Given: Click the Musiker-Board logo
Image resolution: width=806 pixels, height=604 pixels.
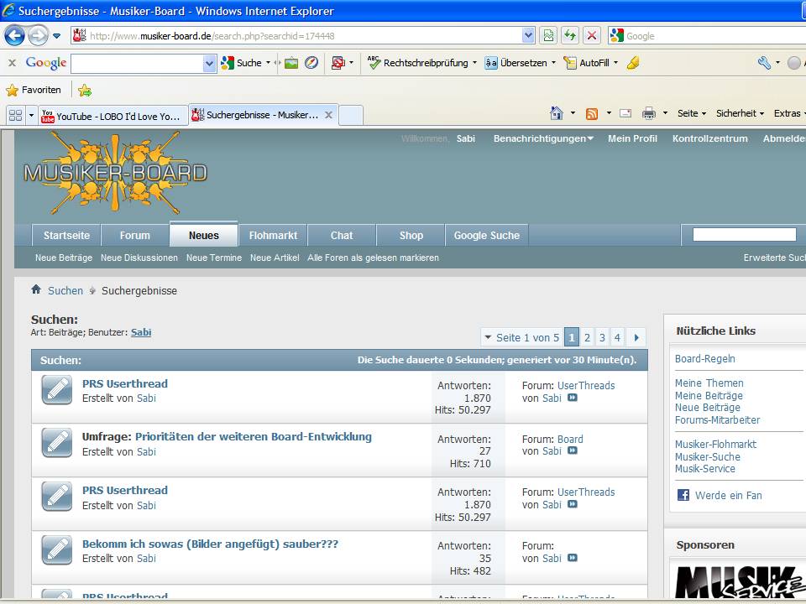Looking at the screenshot, I should click(x=115, y=173).
